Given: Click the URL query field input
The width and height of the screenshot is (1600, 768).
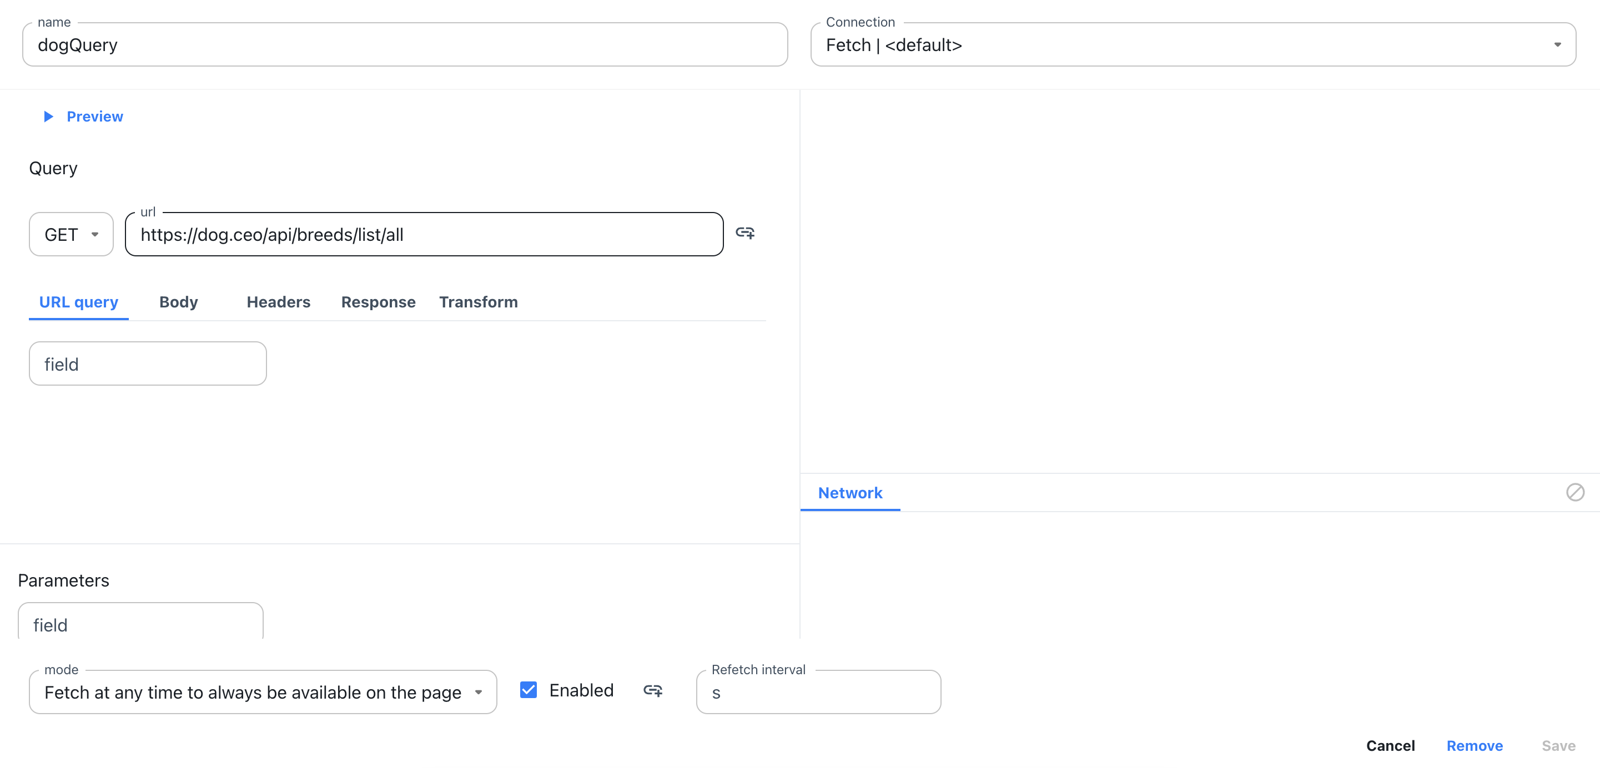Looking at the screenshot, I should 148,363.
